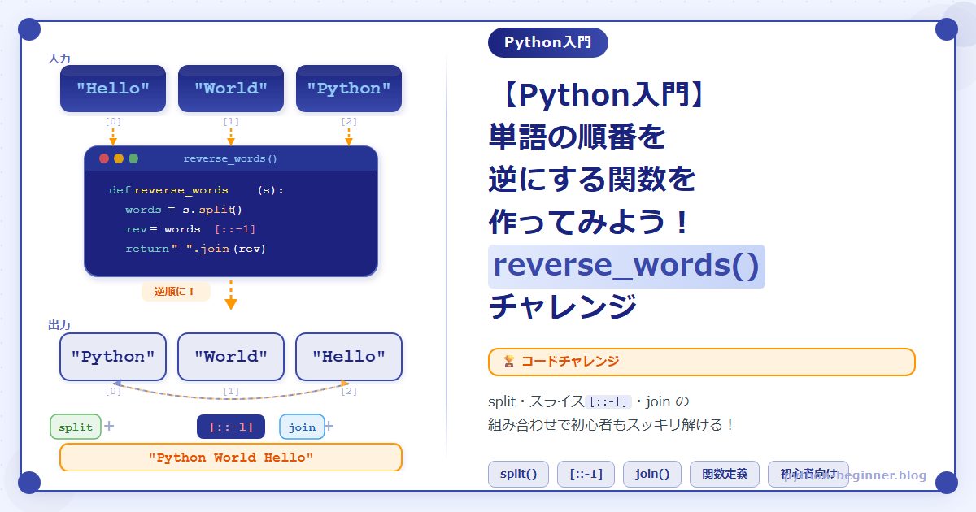Open the コードチャレンジ banner

(702, 362)
